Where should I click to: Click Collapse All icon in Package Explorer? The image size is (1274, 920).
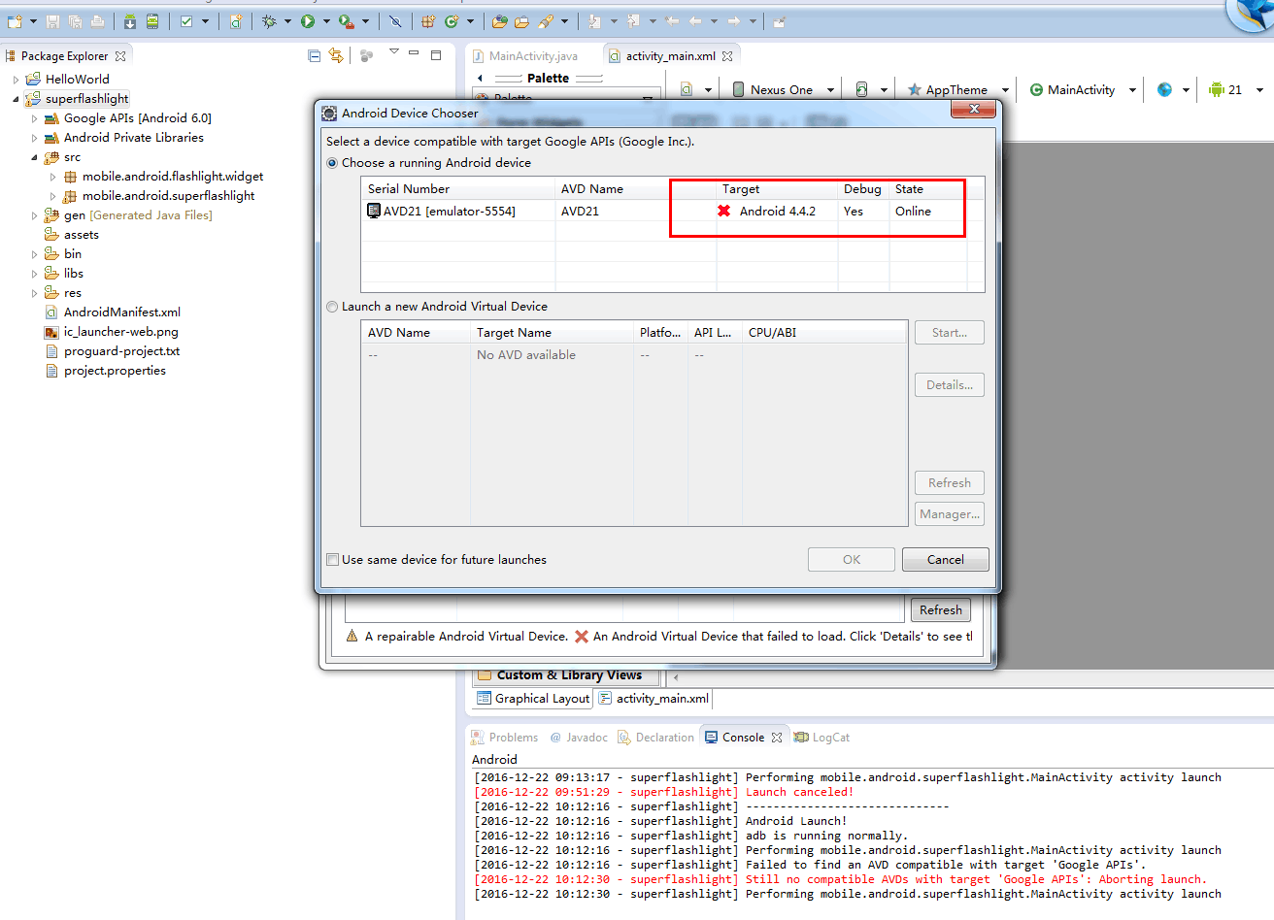coord(314,56)
